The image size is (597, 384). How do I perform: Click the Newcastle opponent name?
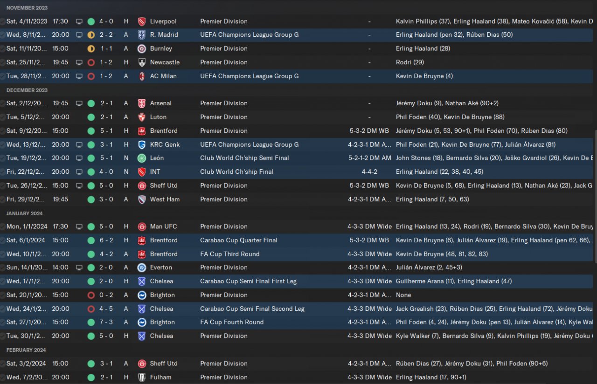click(x=165, y=62)
